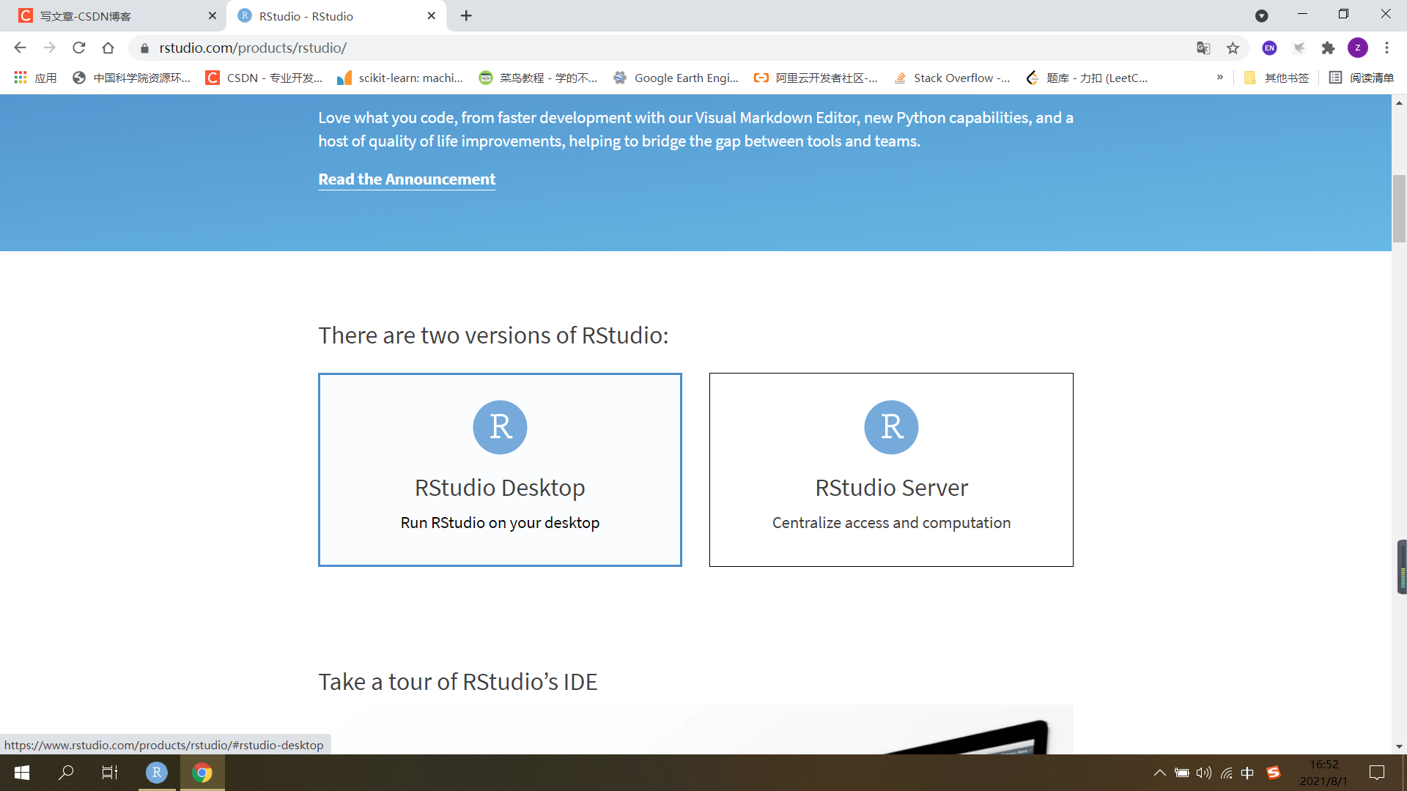Screen dimensions: 1407x791
Task: Click the Sogou input icon in system tray
Action: click(1274, 773)
